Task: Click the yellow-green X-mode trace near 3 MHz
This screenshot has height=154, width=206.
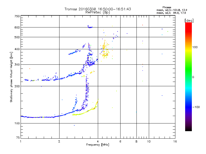Action: pyautogui.click(x=85, y=112)
